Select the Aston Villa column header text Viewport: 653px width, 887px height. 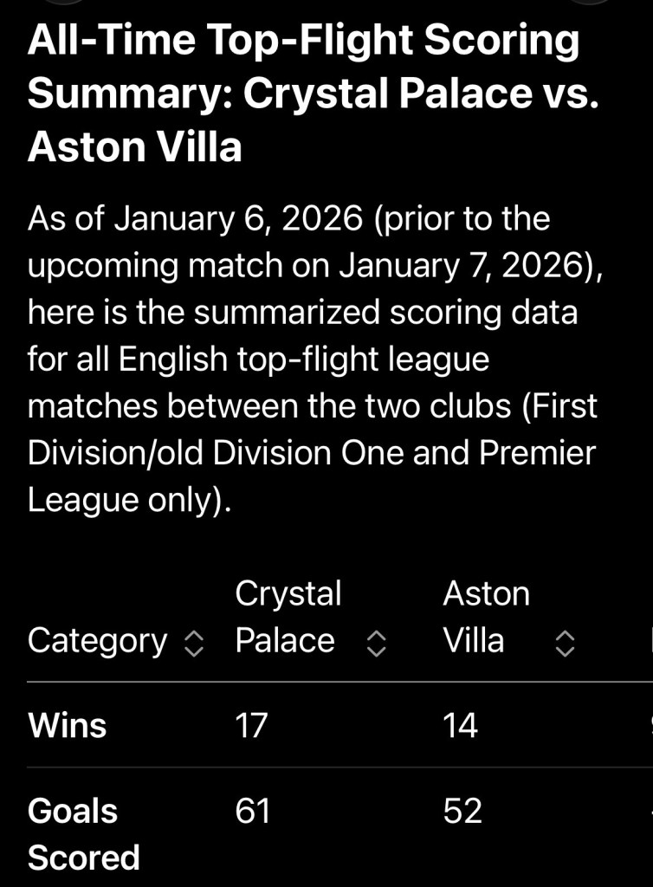485,617
